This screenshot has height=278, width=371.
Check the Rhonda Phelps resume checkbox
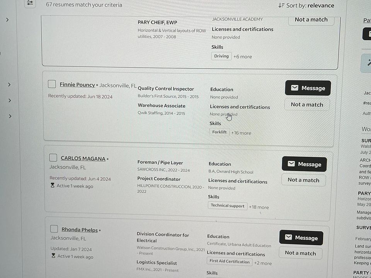[x=54, y=229]
